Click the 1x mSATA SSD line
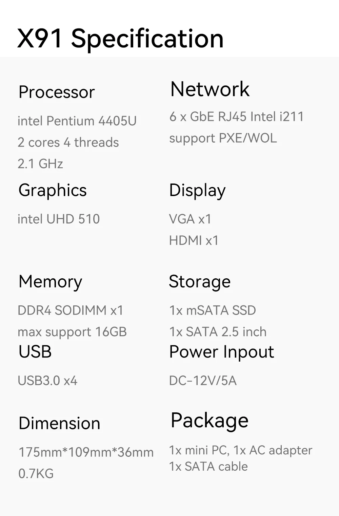339x516 pixels. [x=213, y=310]
